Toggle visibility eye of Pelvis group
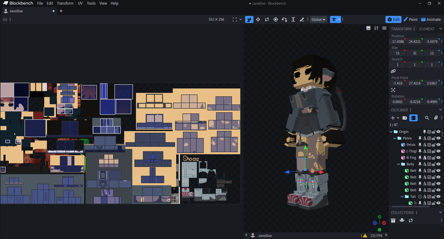Viewport: 444px width, 239px height. [x=438, y=138]
